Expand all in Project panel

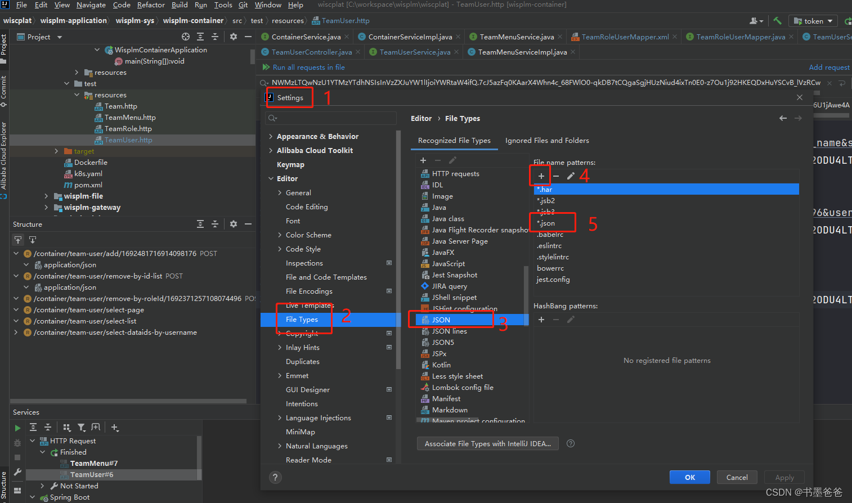click(x=200, y=37)
